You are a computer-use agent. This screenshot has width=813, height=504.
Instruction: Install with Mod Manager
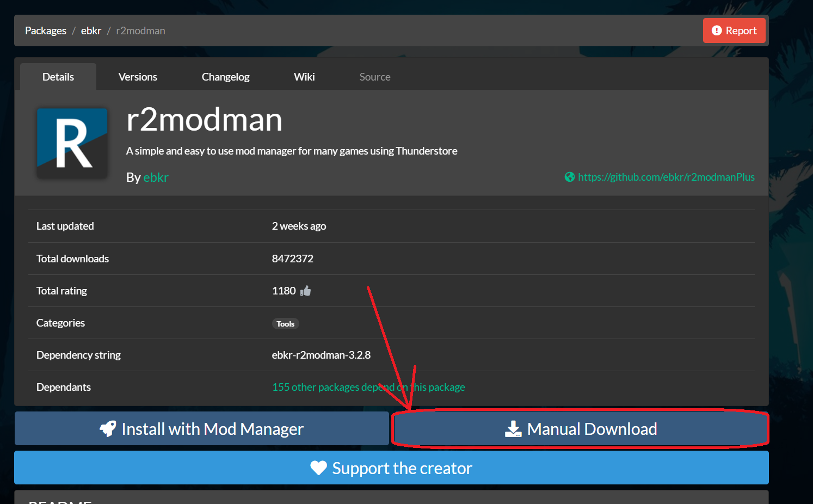(x=202, y=428)
